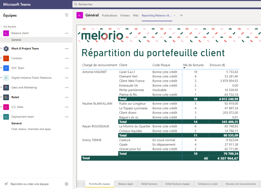Screen dimensions: 261x189
Task: Open the Reporting Relance tab dropdown chevron
Action: (x=175, y=15)
